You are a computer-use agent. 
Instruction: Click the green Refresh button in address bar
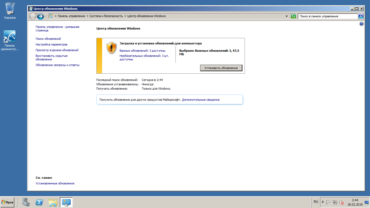pyautogui.click(x=293, y=16)
